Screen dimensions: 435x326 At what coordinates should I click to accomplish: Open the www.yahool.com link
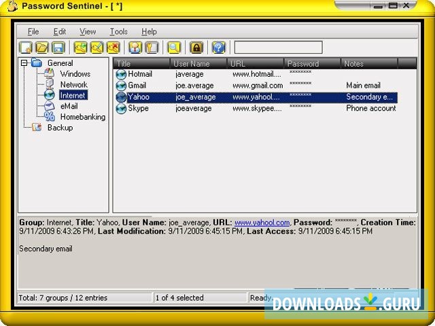click(262, 223)
